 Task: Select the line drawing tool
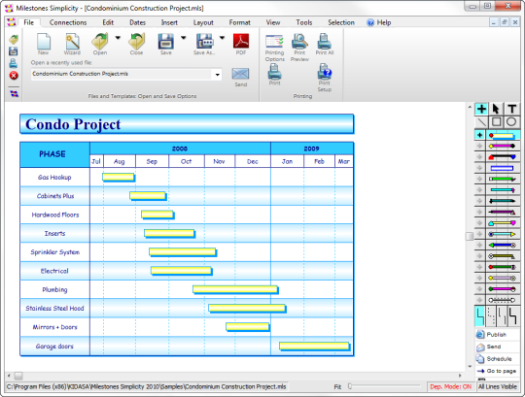[481, 122]
